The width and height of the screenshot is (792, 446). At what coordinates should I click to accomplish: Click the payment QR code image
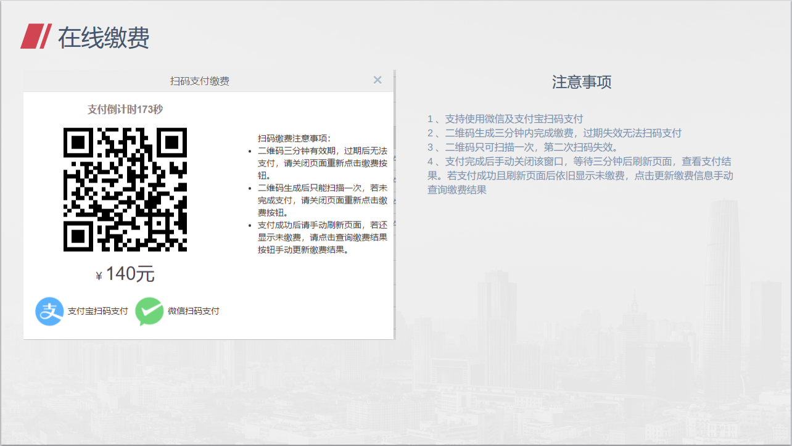click(x=125, y=189)
